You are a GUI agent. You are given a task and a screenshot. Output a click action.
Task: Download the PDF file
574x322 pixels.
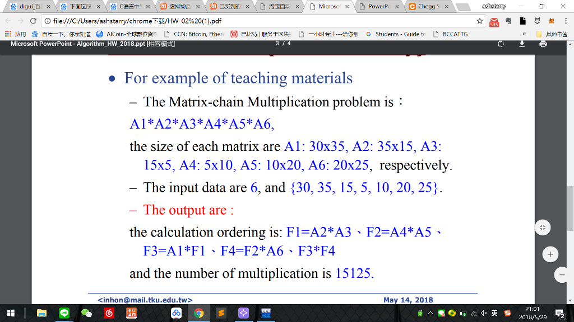point(521,43)
